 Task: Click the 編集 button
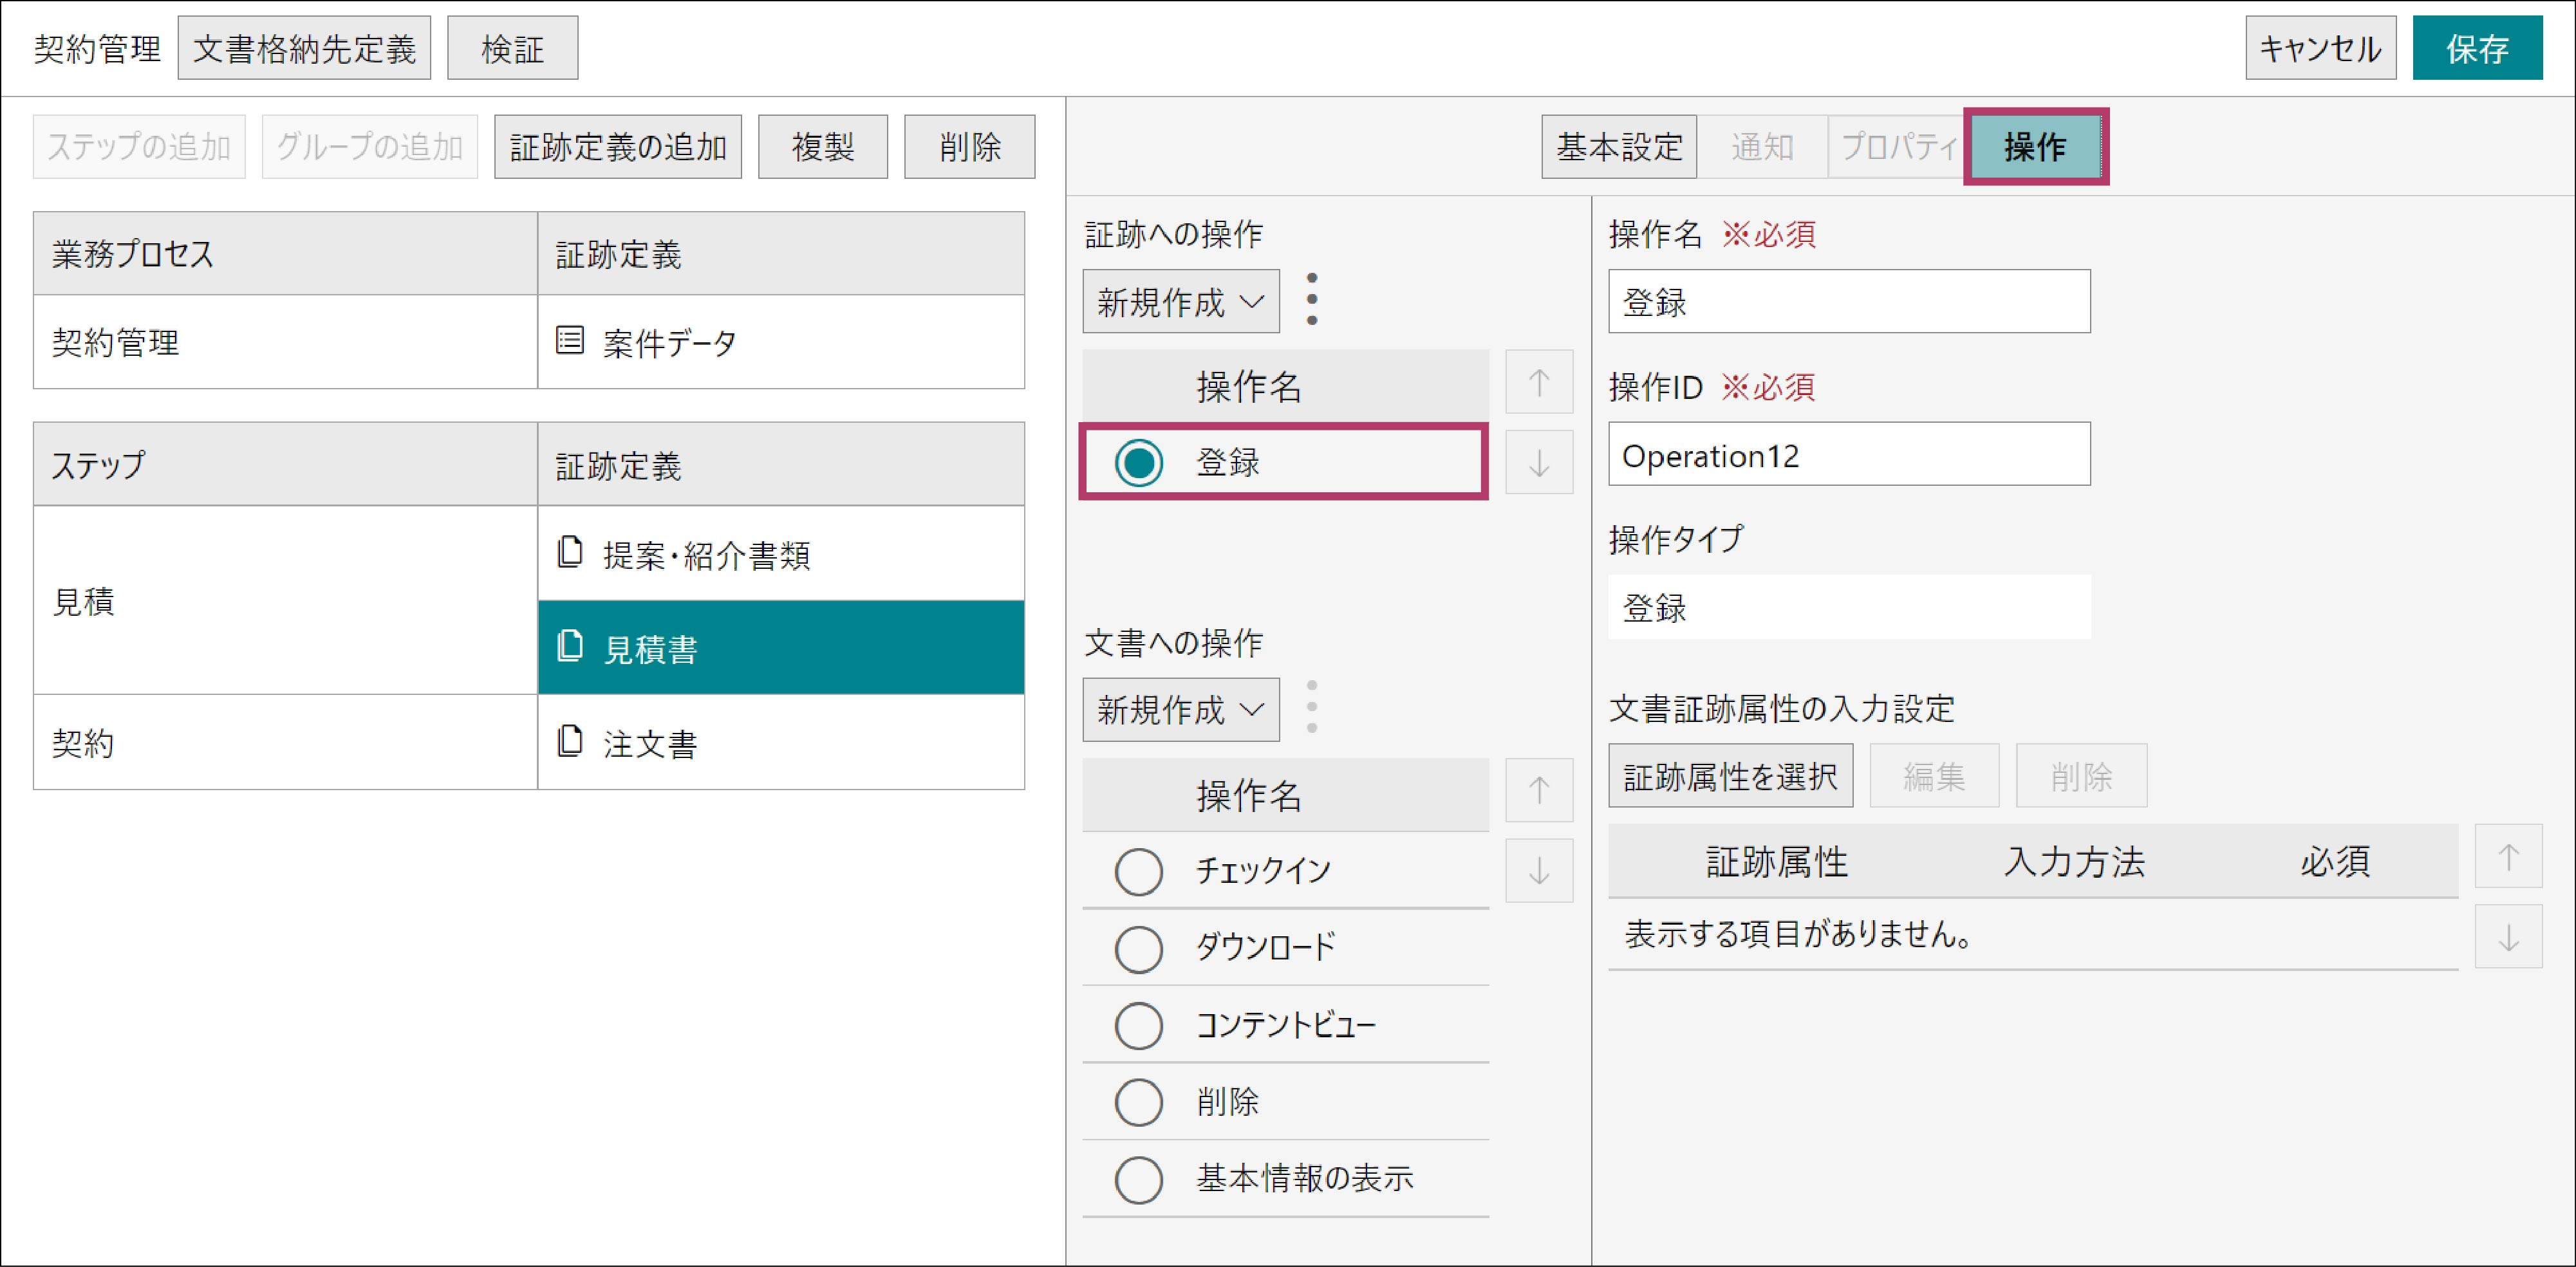click(x=1934, y=775)
